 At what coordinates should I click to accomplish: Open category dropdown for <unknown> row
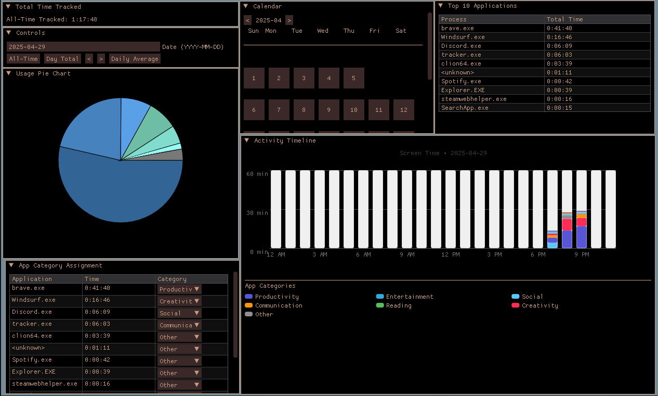click(x=179, y=349)
